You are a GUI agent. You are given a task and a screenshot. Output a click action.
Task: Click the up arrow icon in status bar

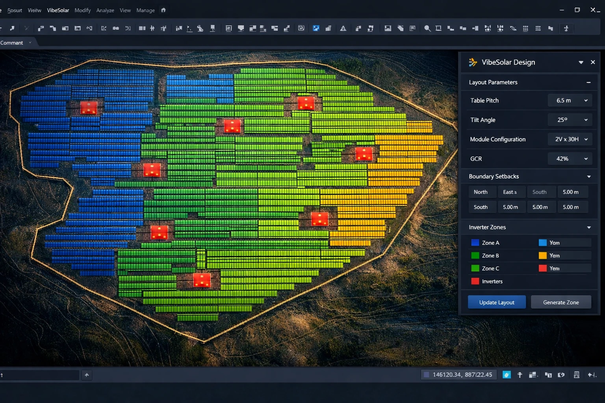[x=520, y=375]
